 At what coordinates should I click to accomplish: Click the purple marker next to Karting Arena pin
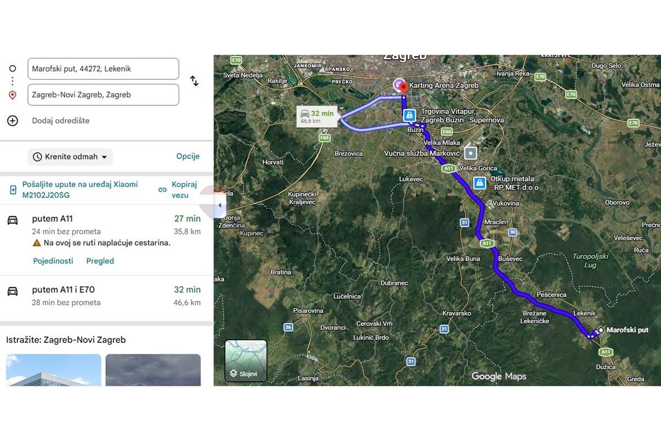pos(397,85)
